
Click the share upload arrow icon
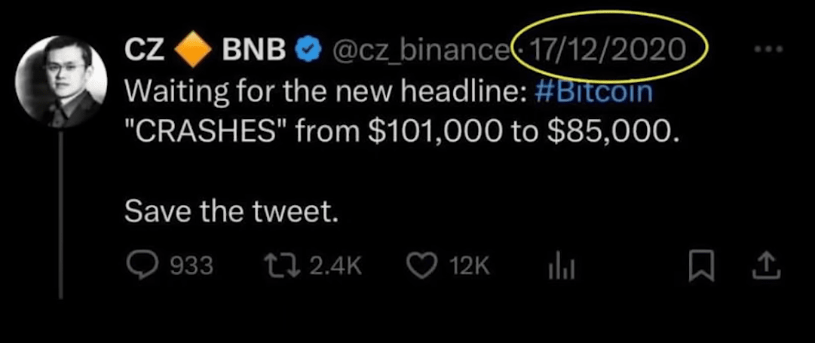764,265
